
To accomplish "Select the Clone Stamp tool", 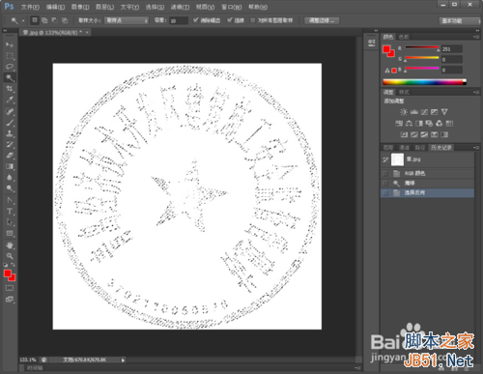I will pos(10,133).
